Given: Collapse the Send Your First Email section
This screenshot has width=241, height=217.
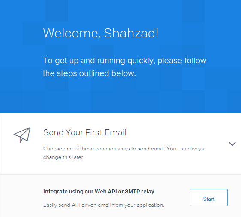Looking at the screenshot, I should [x=232, y=144].
